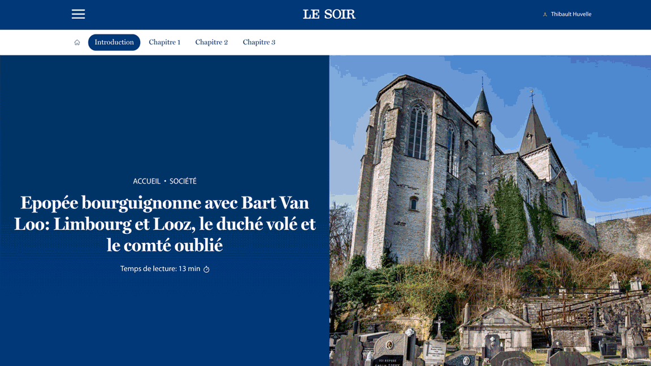Open the ACCUEIL breadcrumb link

coord(147,181)
